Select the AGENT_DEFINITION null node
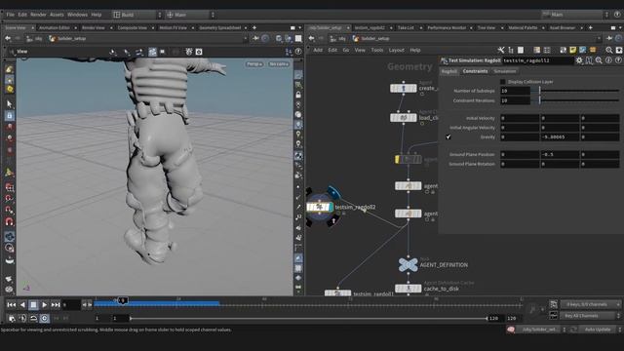The image size is (624, 351). [409, 264]
